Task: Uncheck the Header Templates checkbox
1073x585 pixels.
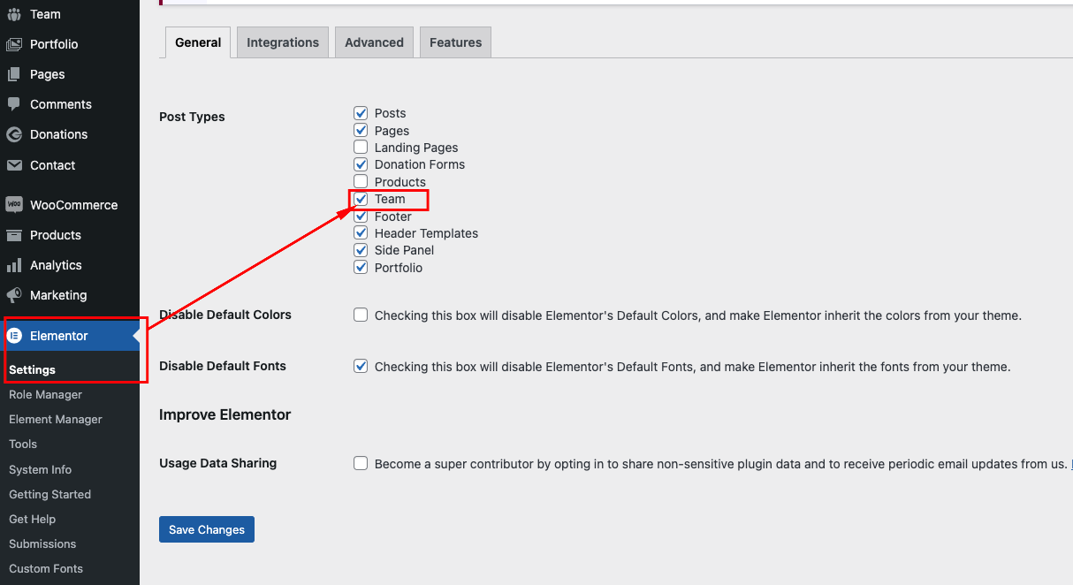Action: click(x=361, y=233)
